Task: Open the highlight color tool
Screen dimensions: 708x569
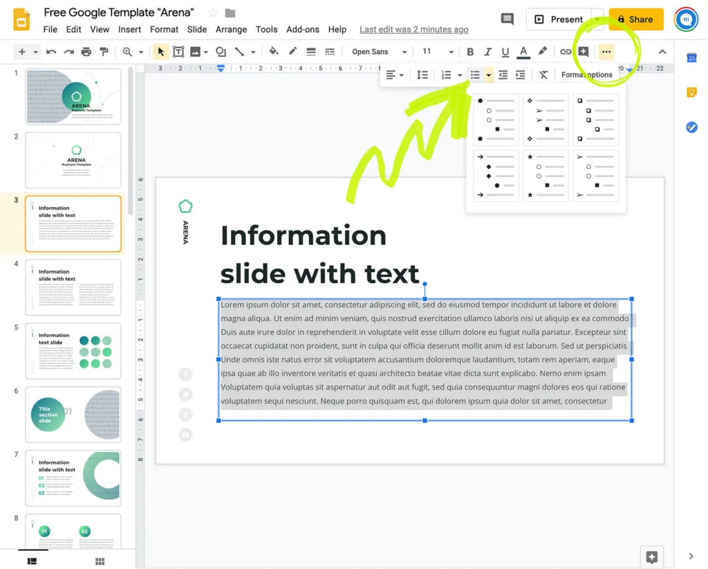Action: click(542, 51)
